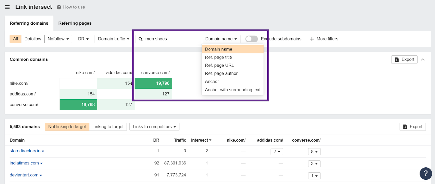
Task: Click 127 cell in addidas.com row
Action: (x=153, y=94)
